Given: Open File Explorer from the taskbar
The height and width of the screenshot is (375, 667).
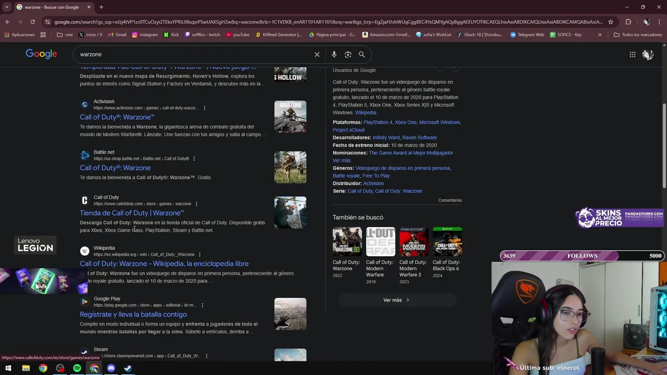Looking at the screenshot, I should point(26,368).
